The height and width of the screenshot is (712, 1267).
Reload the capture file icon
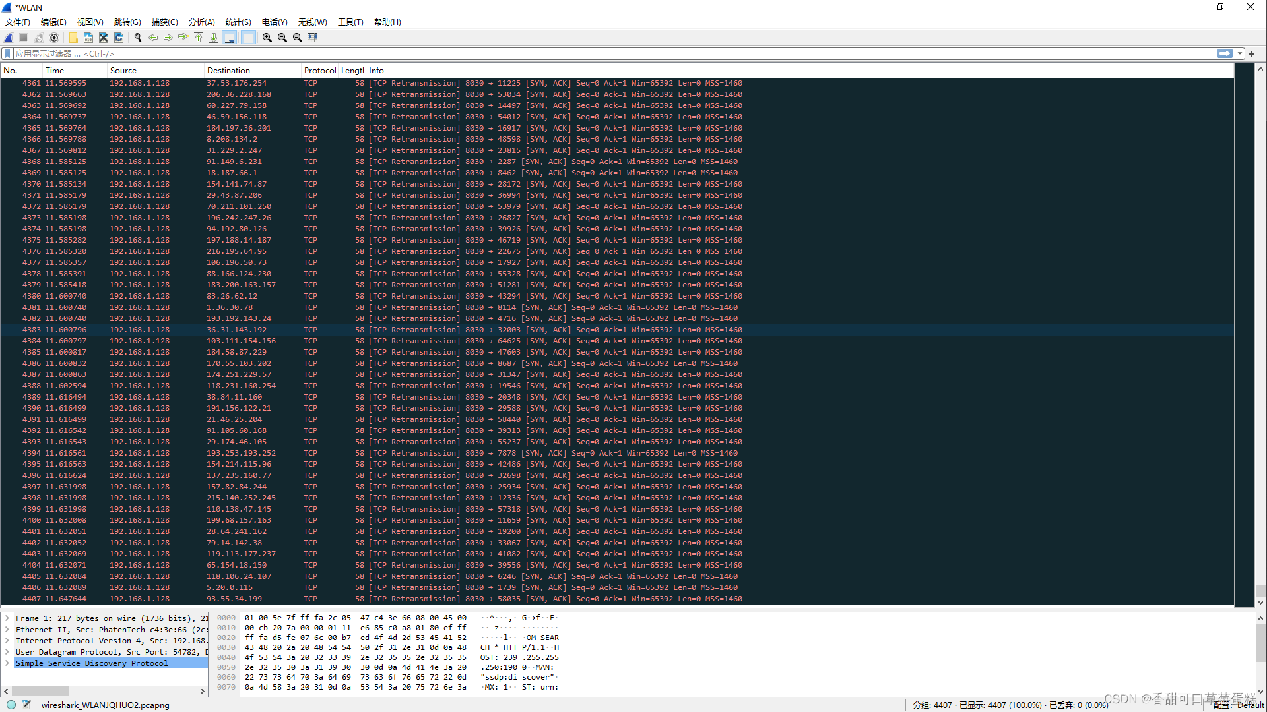pyautogui.click(x=119, y=38)
